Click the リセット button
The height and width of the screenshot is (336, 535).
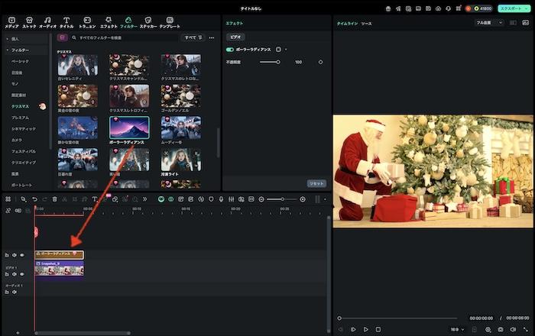click(x=316, y=183)
